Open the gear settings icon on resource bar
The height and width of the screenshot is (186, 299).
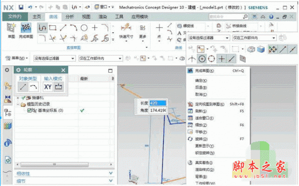[x=7, y=70]
